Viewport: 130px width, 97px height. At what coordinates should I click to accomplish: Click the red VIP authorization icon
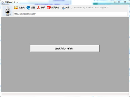tap(38, 8)
